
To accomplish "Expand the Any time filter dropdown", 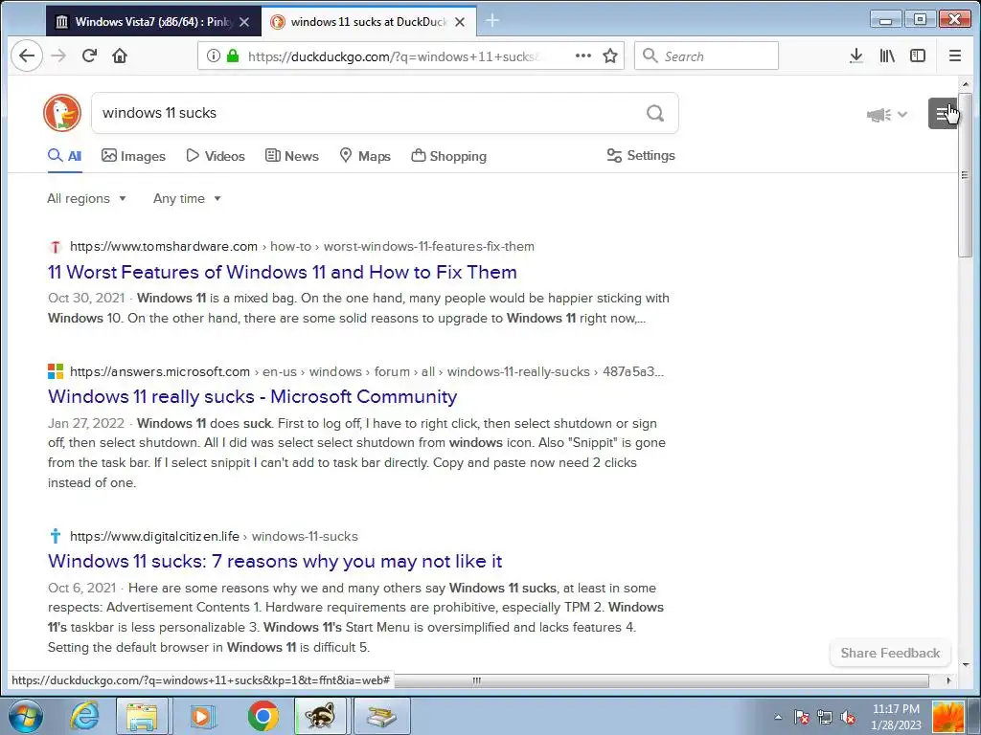I will (187, 199).
